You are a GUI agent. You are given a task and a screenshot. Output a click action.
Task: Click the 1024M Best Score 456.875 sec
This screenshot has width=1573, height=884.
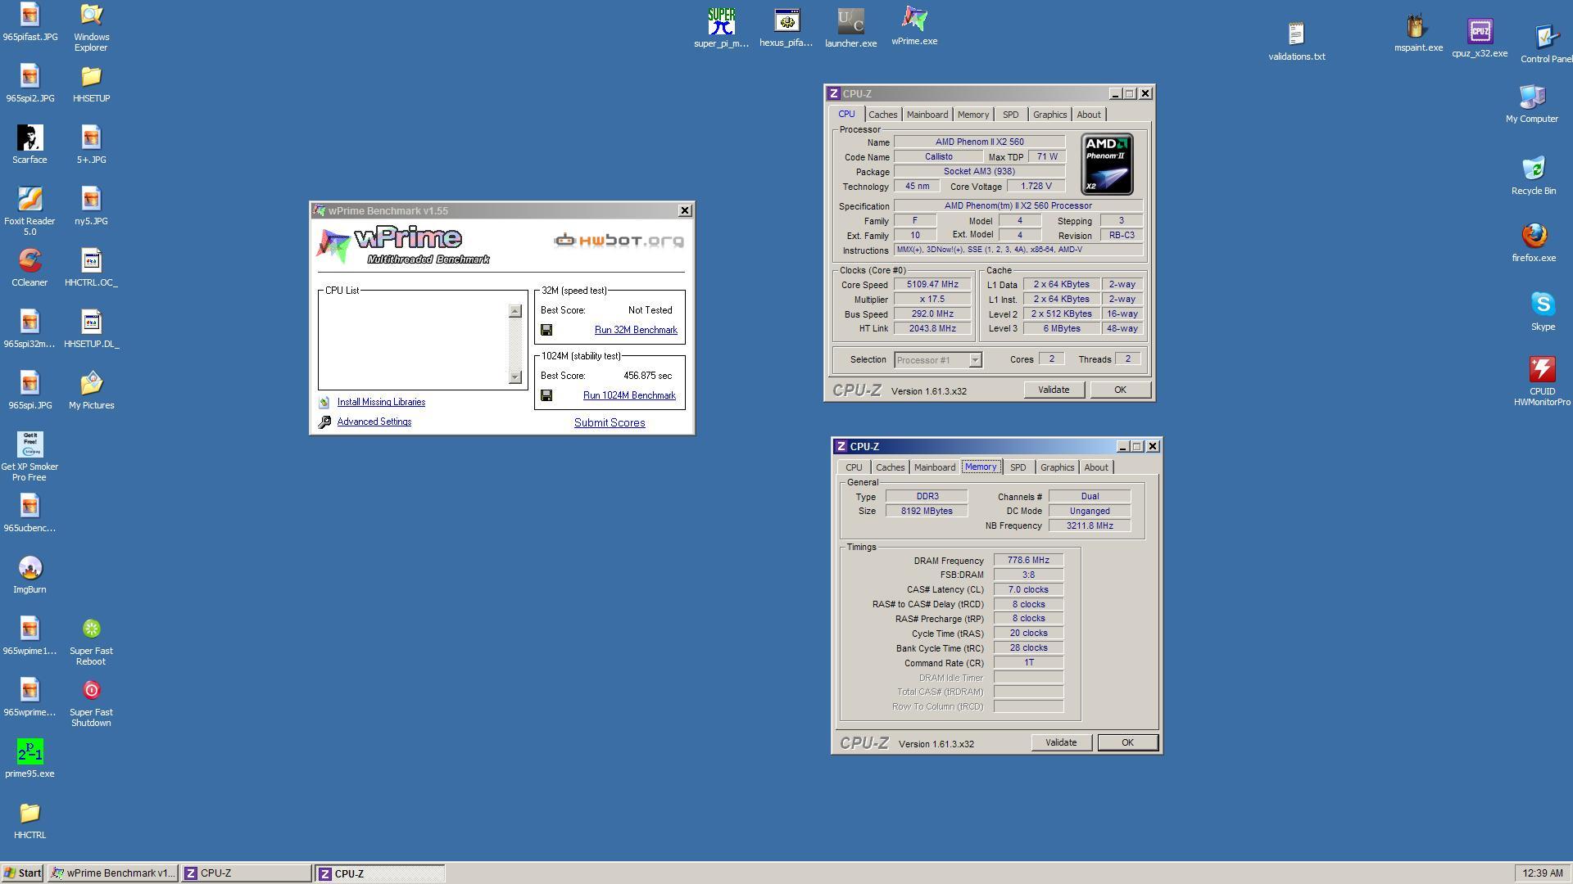click(647, 376)
